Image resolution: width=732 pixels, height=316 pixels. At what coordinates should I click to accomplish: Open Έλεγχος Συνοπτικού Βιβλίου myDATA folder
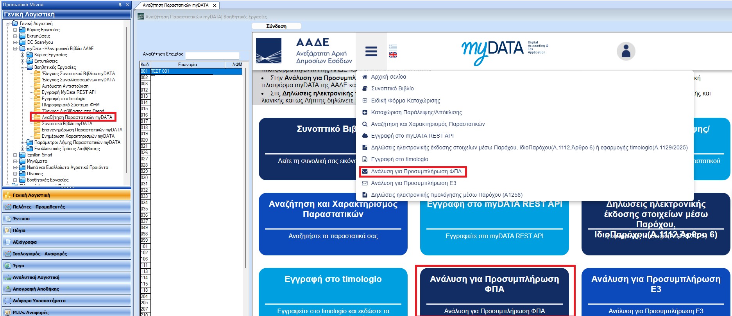(x=78, y=74)
